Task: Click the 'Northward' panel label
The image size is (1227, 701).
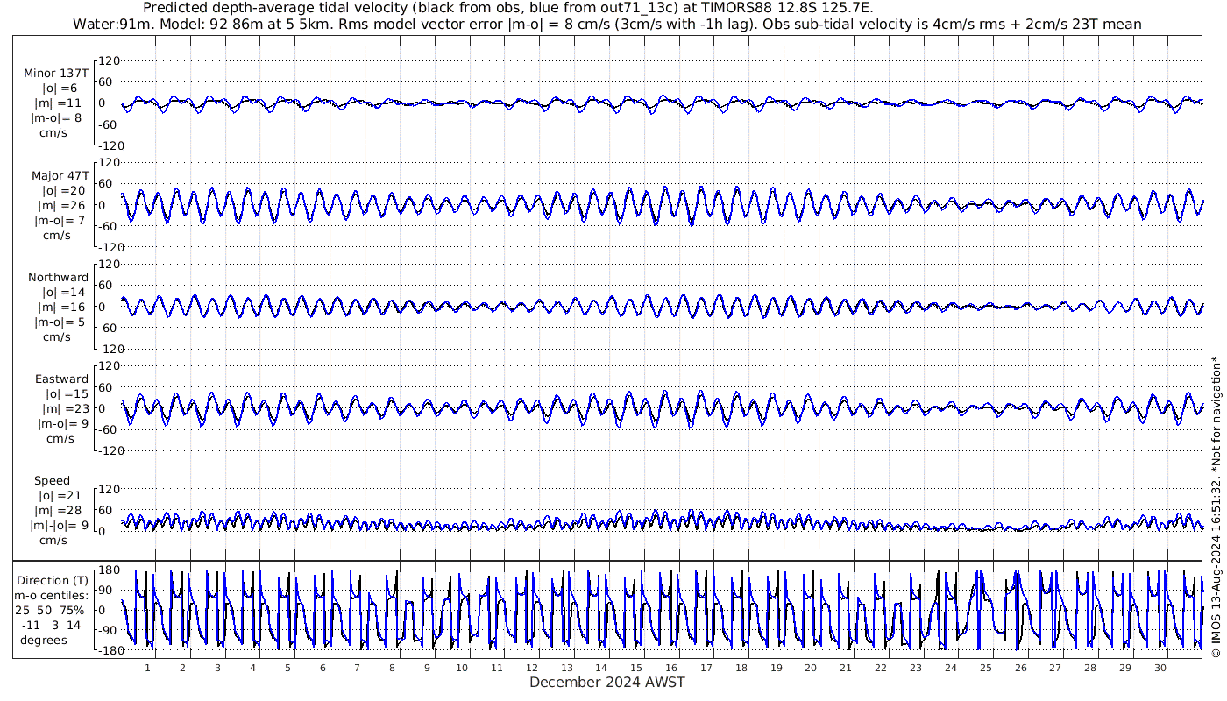Action: click(x=59, y=278)
